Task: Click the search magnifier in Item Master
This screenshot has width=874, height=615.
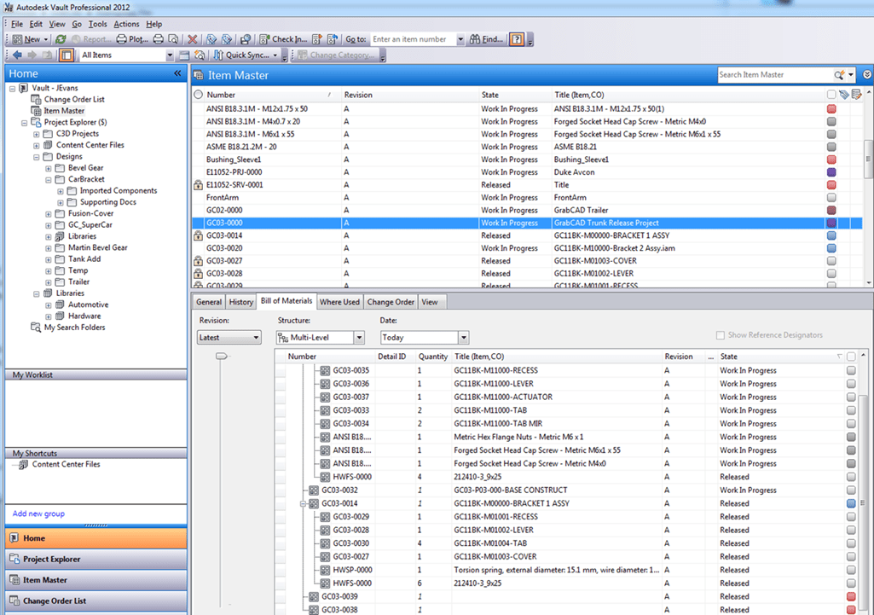Action: click(839, 75)
